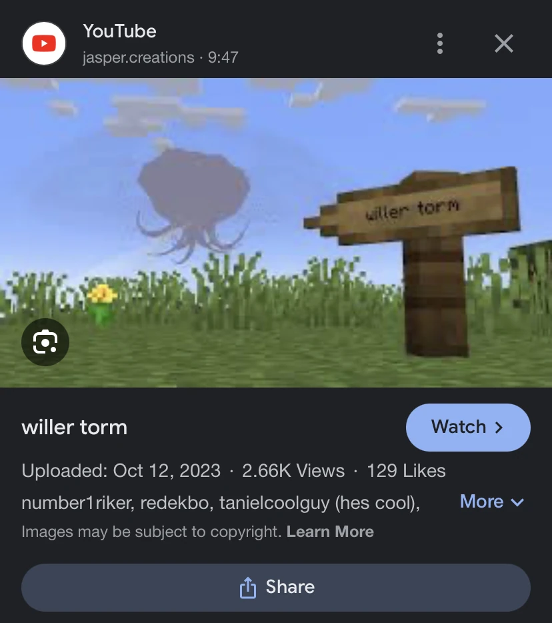Click the More dropdown chevron arrow
Screen dimensions: 552x623
[x=517, y=503]
